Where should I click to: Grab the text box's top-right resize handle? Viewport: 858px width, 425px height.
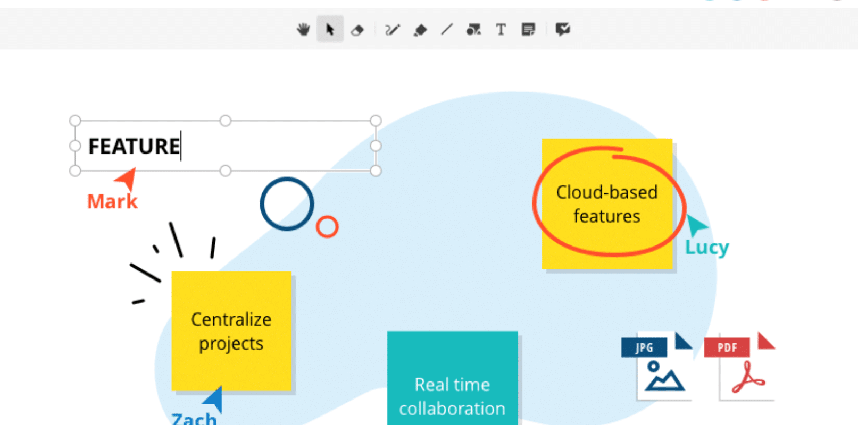coord(376,121)
